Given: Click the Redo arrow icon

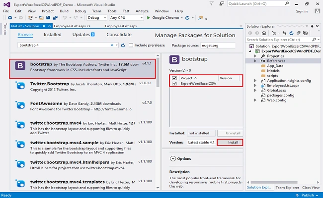Looking at the screenshot, I should 76,18.
